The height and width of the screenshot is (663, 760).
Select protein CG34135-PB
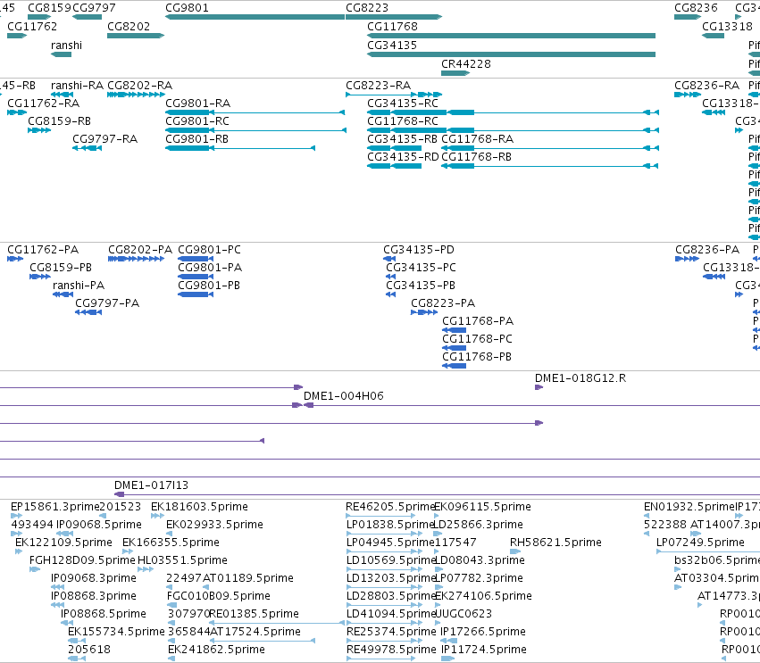[421, 286]
